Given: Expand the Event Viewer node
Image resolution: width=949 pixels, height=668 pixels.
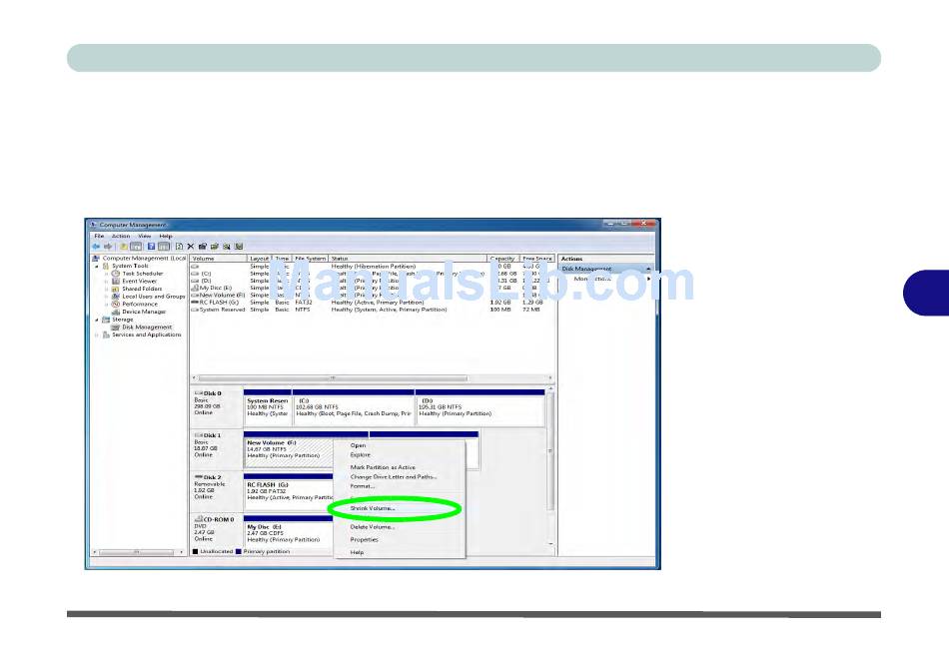Looking at the screenshot, I should pos(107,282).
